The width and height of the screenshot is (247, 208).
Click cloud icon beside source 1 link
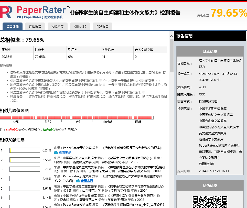[x=56, y=152]
